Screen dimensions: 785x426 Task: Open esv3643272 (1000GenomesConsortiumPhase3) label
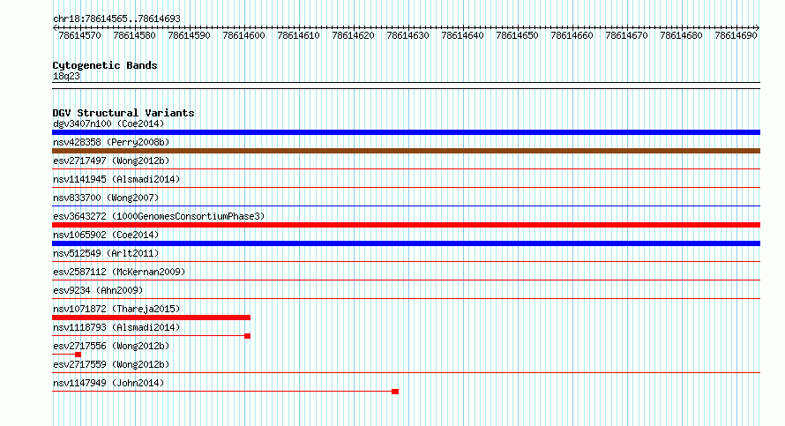tap(159, 216)
